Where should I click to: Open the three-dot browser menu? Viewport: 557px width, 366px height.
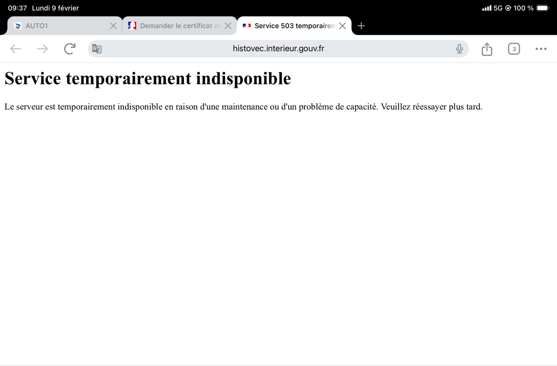541,49
